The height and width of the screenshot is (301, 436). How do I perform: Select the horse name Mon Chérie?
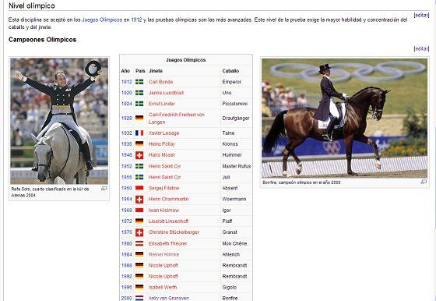(234, 243)
